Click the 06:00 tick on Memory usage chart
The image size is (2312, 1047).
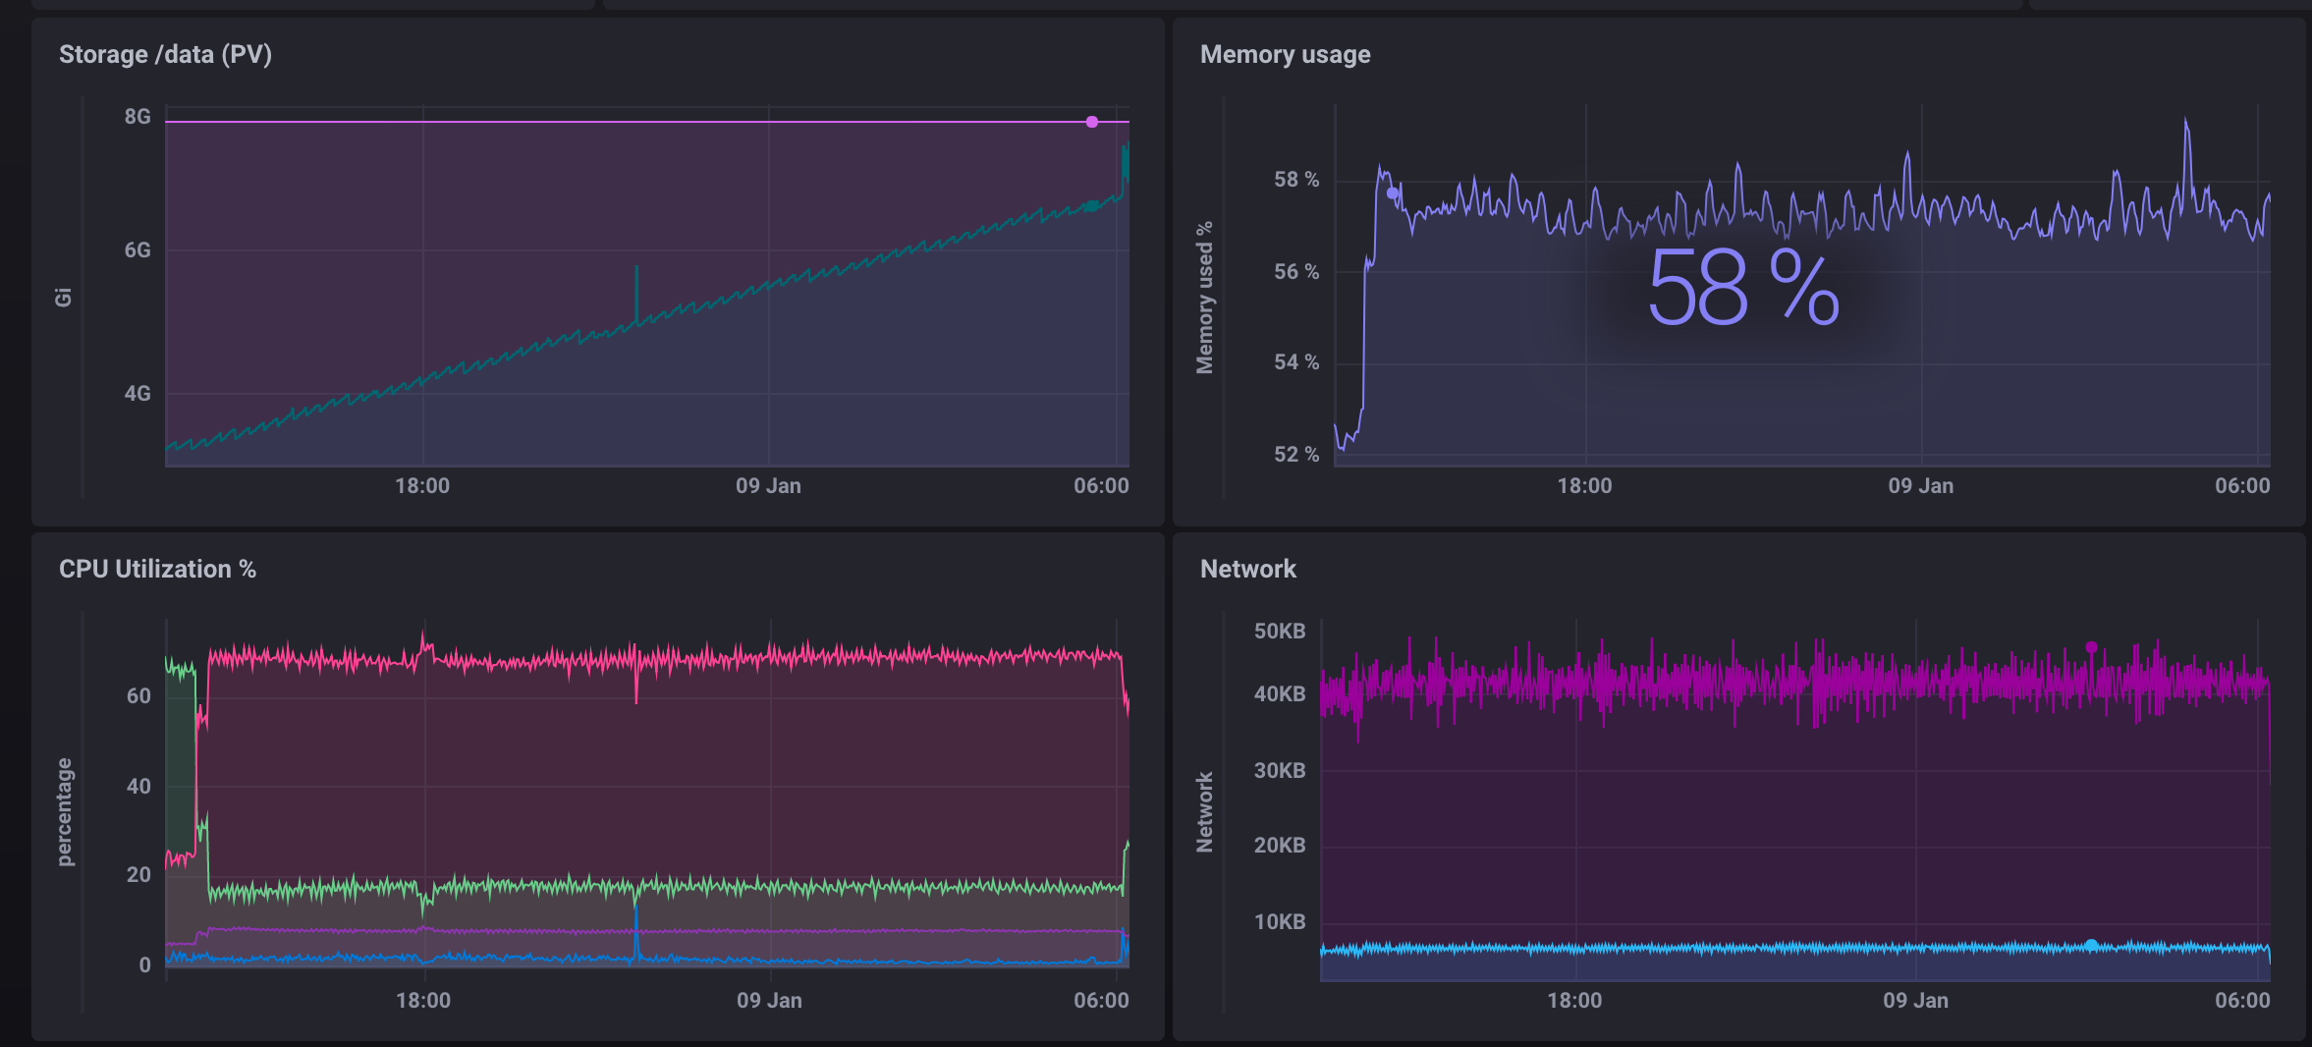(x=2242, y=486)
